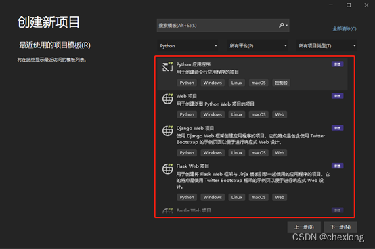Click Windows tag under Python 应用程序

tap(213, 83)
